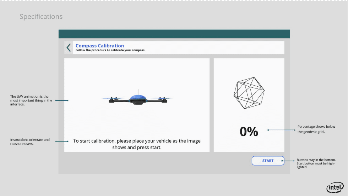The width and height of the screenshot is (348, 196).
Task: Click the callout dot beside the 0% value
Action: click(x=268, y=130)
